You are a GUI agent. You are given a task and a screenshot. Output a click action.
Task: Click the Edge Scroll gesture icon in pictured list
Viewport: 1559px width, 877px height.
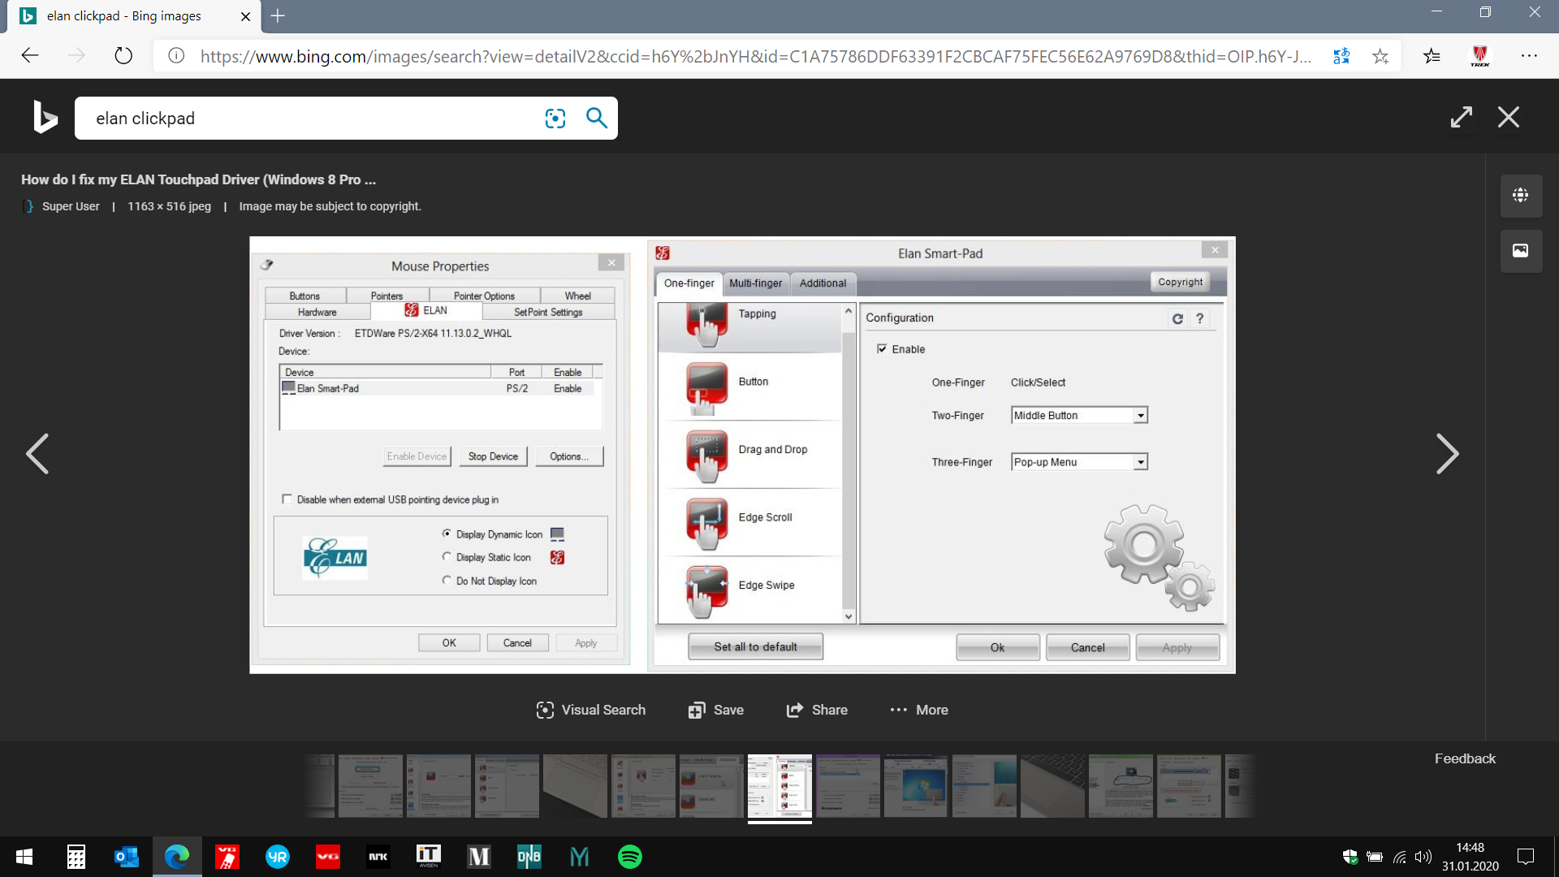pos(707,525)
